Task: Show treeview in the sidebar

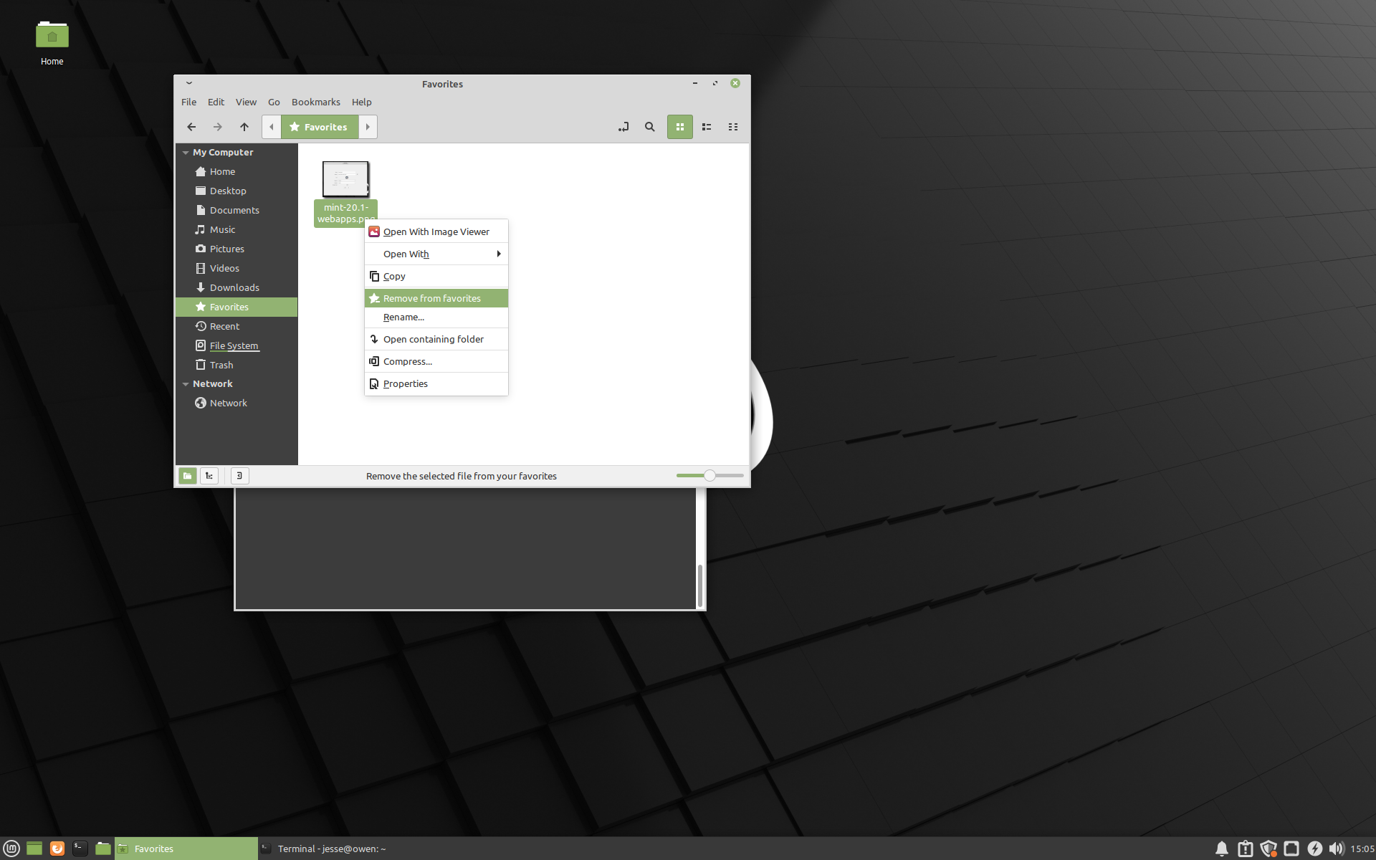Action: pyautogui.click(x=209, y=476)
